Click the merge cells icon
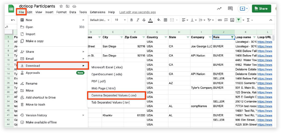 click(x=172, y=20)
